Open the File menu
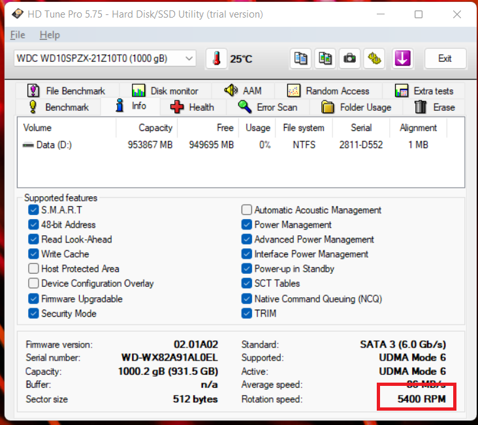 click(x=18, y=35)
